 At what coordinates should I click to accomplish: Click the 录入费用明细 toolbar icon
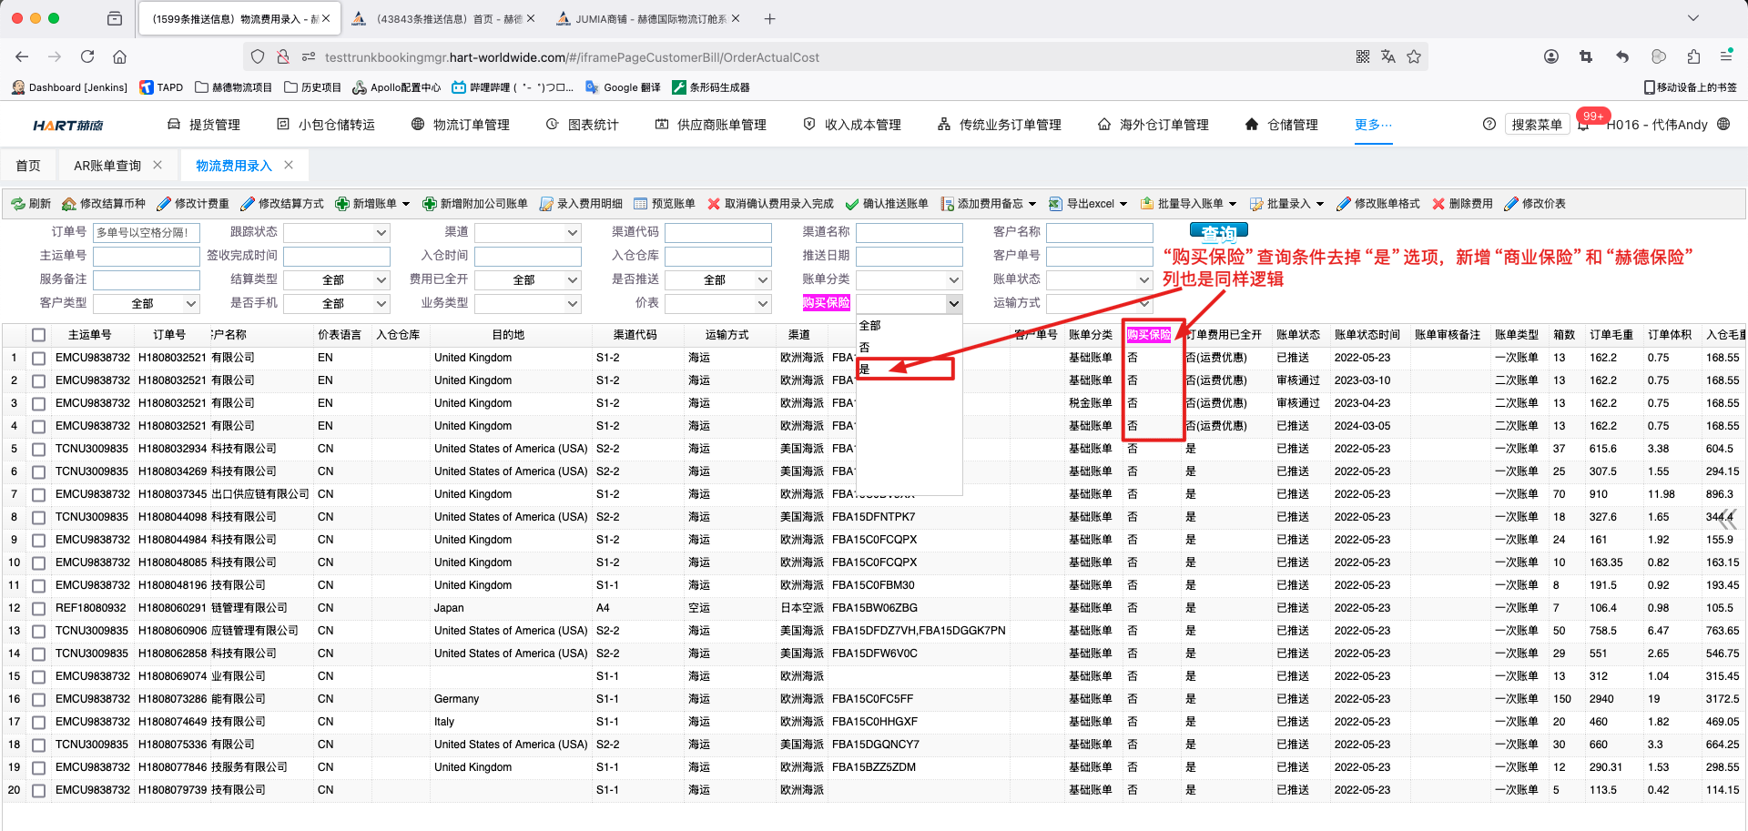click(546, 204)
